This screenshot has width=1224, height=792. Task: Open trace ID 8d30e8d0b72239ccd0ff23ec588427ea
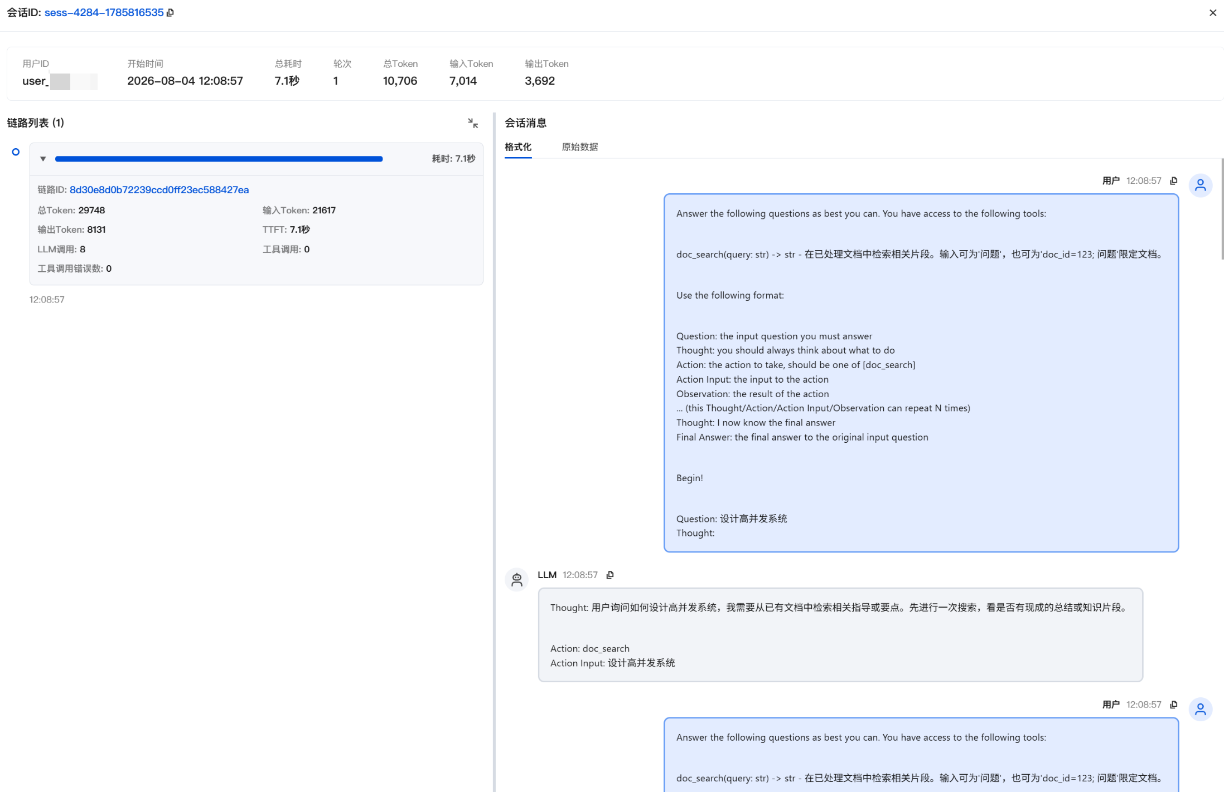(x=159, y=190)
